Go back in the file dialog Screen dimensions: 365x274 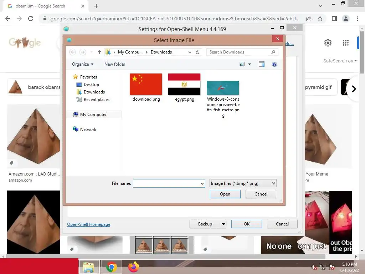(73, 52)
